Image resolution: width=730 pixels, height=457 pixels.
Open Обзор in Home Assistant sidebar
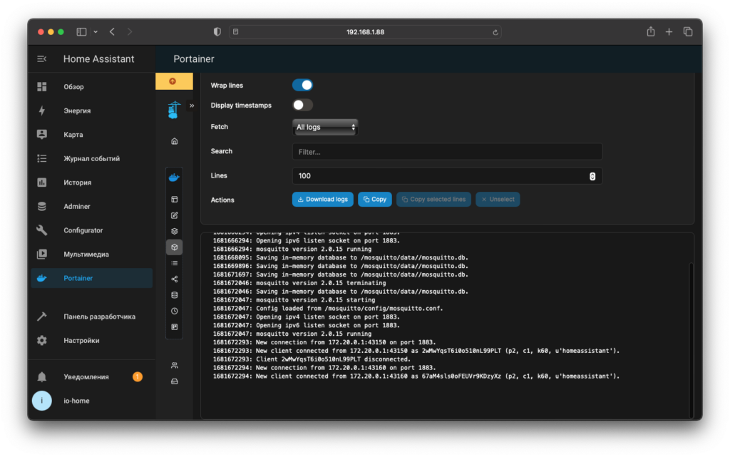tap(92, 86)
